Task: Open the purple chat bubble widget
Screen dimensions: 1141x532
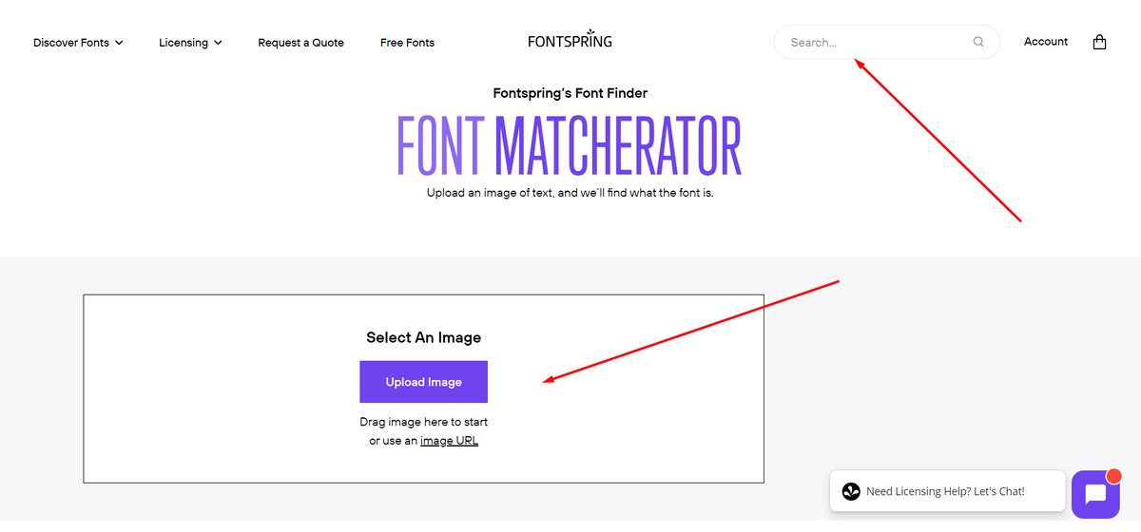Action: (1095, 494)
